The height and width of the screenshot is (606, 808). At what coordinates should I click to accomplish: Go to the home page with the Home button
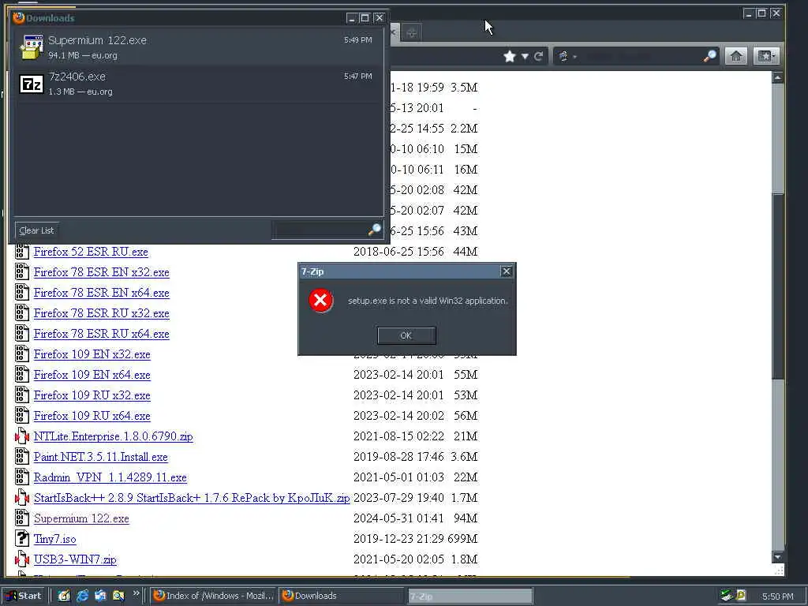(736, 56)
